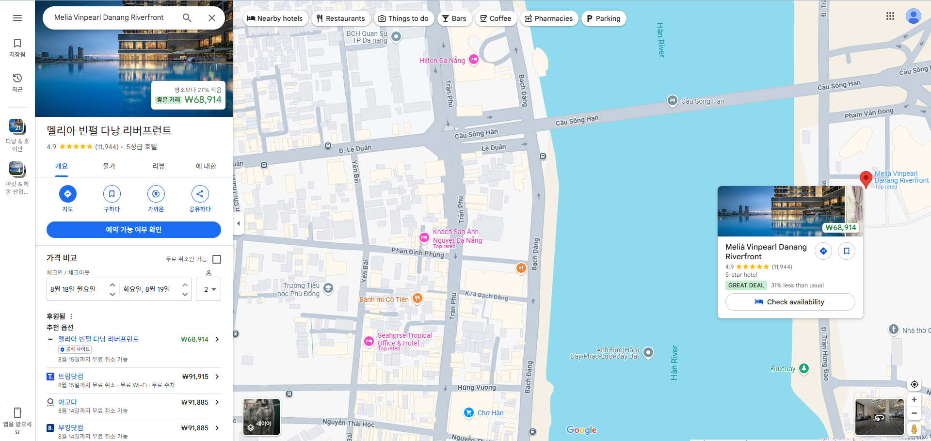Expand the official site ₩68,914 offer chevron
This screenshot has height=441, width=931.
[x=217, y=339]
